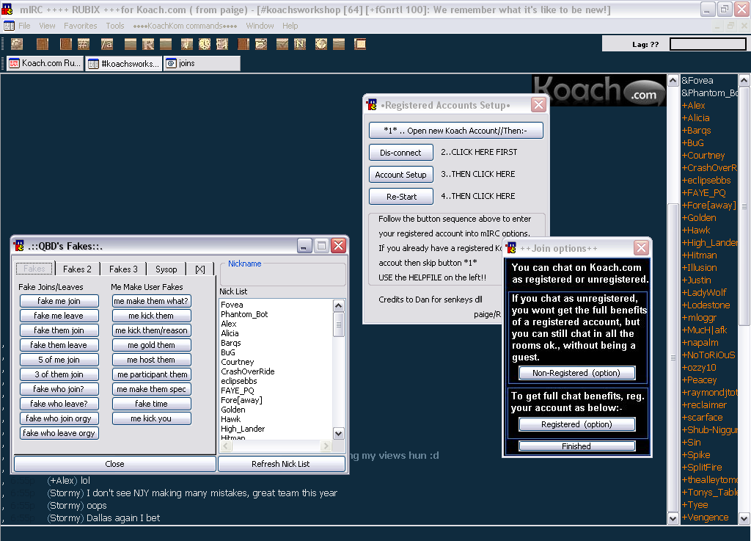The image size is (751, 541).
Task: Click the Lag meter box
Action: tap(708, 44)
